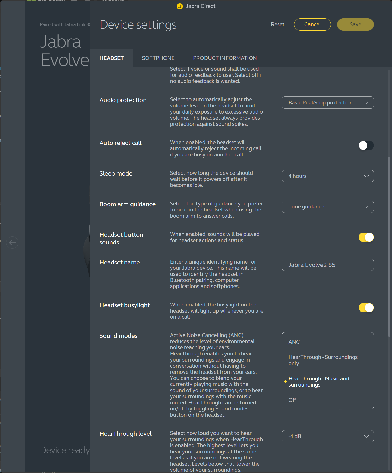Image resolution: width=392 pixels, height=473 pixels.
Task: Click the Auto reject call label
Action: 120,143
